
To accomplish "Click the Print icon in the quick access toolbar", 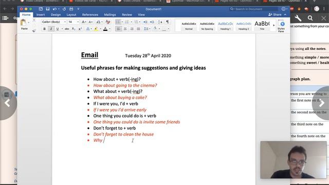I will point(71,9).
